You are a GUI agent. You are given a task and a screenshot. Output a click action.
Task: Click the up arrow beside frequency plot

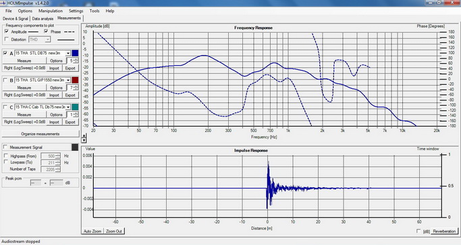[84, 136]
